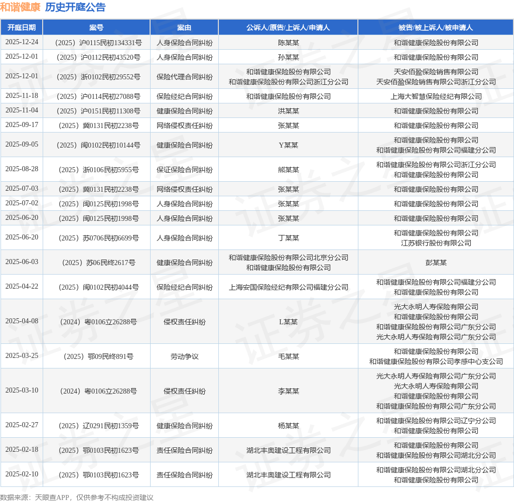Click plaintiff 湖北丰奥建设工程有限公司 dated 2025-02-18
The height and width of the screenshot is (502, 514).
pos(289,450)
